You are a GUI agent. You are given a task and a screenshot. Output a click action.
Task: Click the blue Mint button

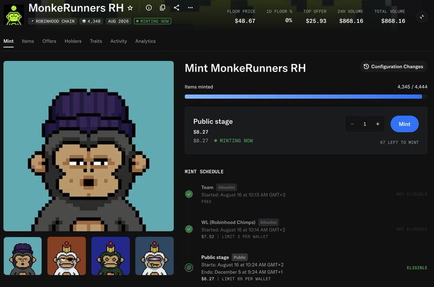[405, 124]
